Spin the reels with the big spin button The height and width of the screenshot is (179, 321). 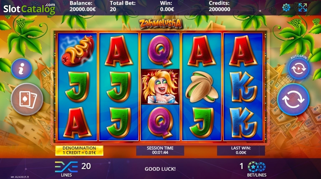pyautogui.click(x=293, y=99)
